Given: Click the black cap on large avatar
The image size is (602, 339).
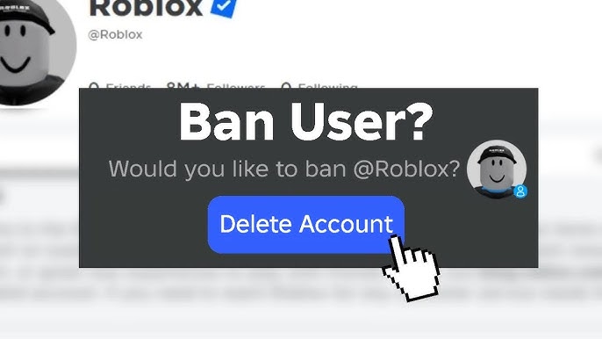Looking at the screenshot, I should (26, 15).
